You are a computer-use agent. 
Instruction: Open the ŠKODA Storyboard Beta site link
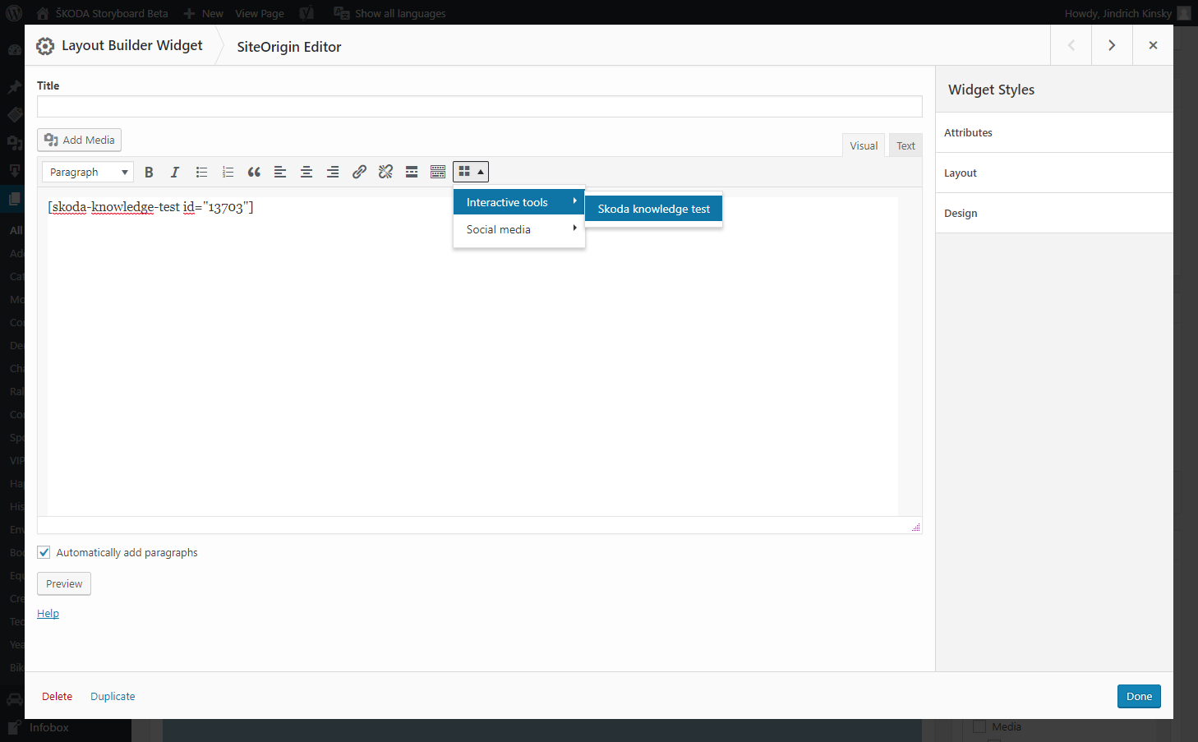tap(102, 13)
